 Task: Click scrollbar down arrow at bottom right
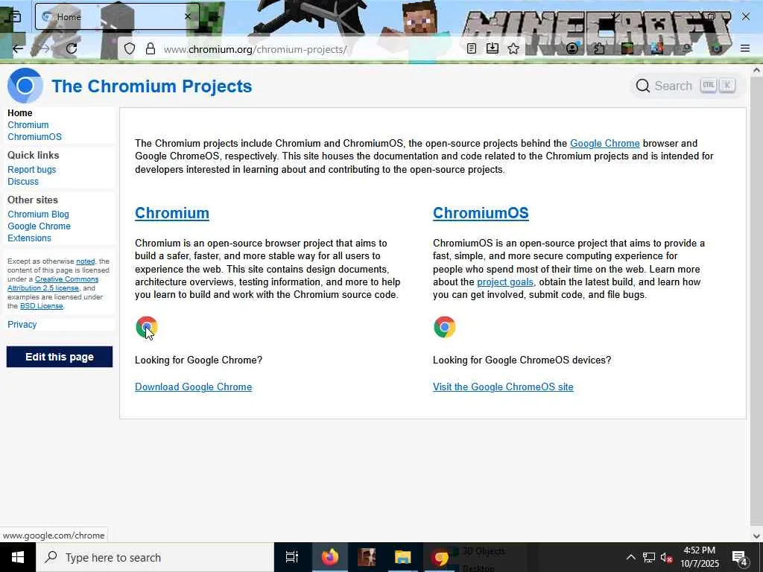(x=756, y=536)
